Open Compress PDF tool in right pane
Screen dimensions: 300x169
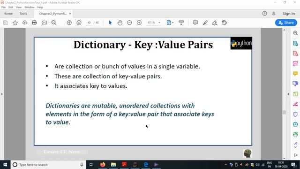(x=295, y=124)
